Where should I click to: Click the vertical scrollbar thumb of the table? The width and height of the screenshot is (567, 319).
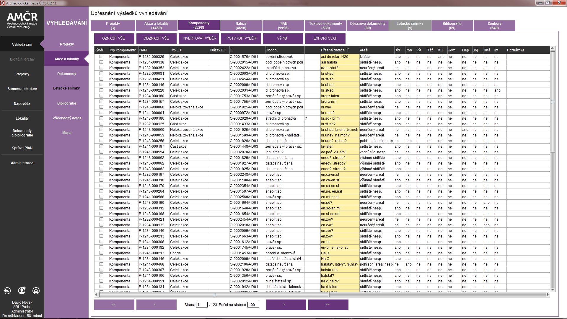click(553, 102)
